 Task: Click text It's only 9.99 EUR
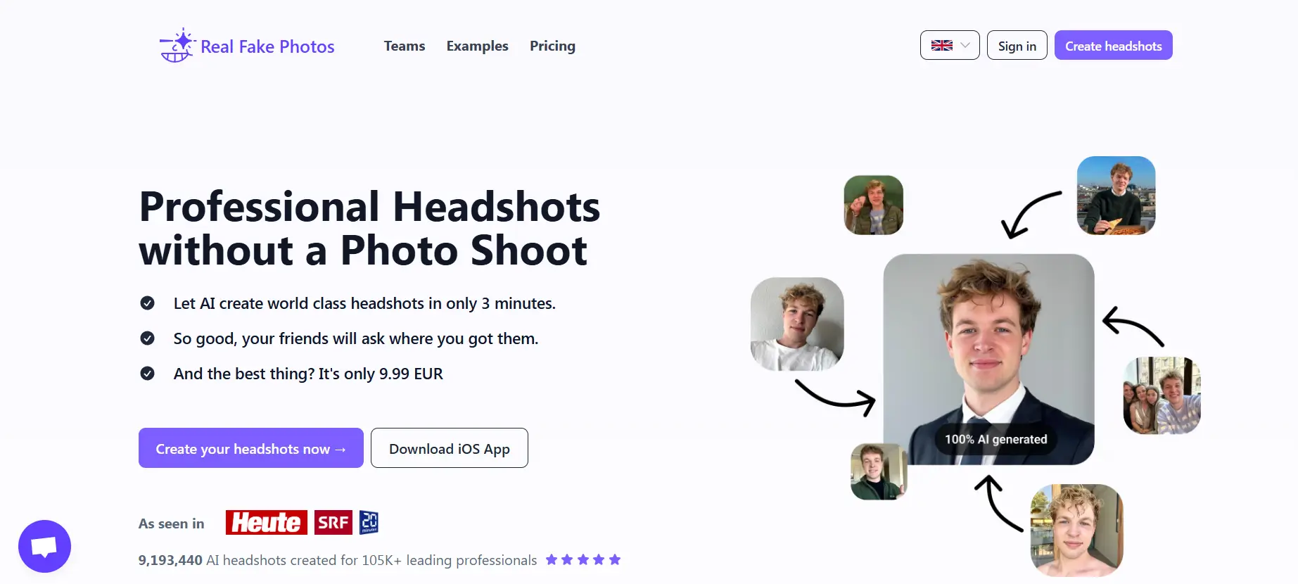click(381, 374)
